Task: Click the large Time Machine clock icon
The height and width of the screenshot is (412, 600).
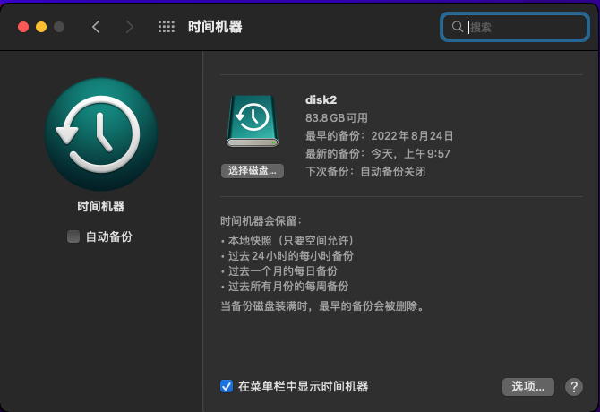Action: tap(101, 133)
